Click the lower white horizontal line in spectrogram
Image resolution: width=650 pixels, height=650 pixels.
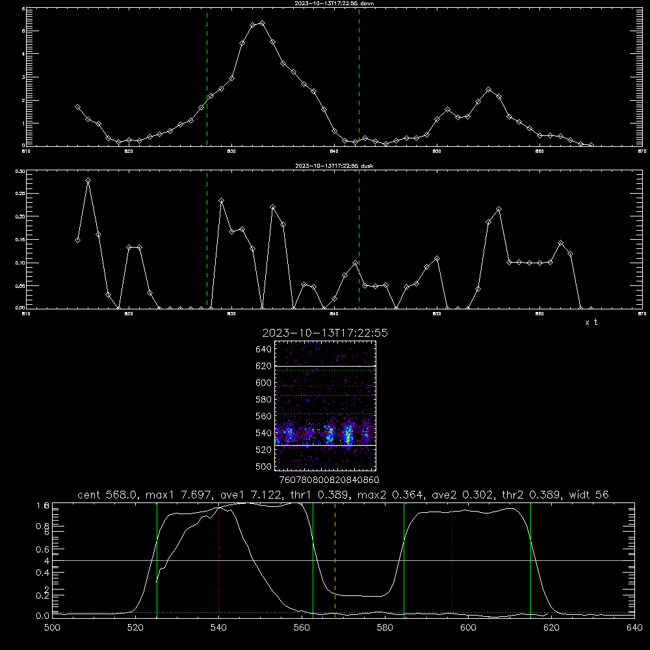[x=325, y=445]
